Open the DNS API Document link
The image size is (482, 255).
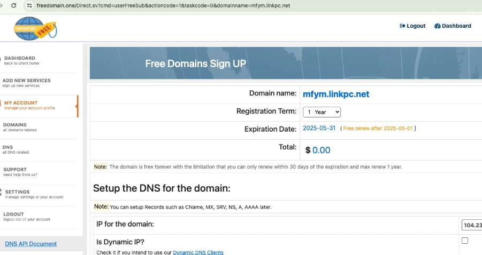[x=30, y=244]
